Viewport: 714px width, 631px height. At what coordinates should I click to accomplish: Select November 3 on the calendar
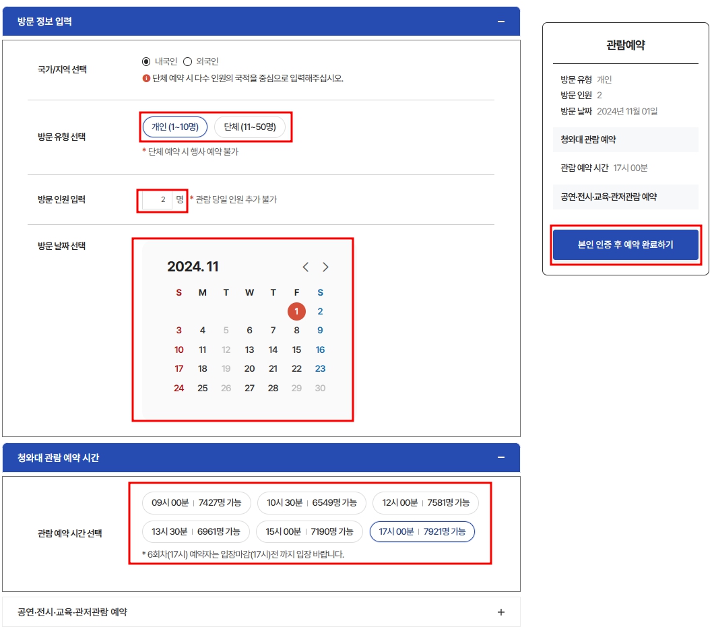(x=179, y=331)
